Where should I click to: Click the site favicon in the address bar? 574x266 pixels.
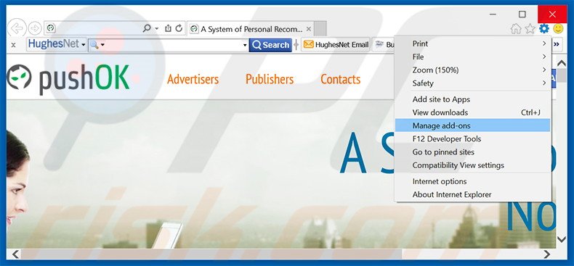(x=51, y=28)
